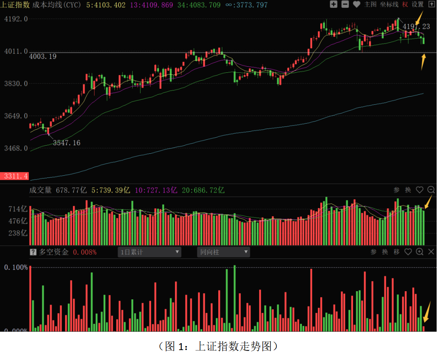The image size is (437, 355).
Task: Click 参 parameters in the 成交量 panel
Action: (396, 190)
